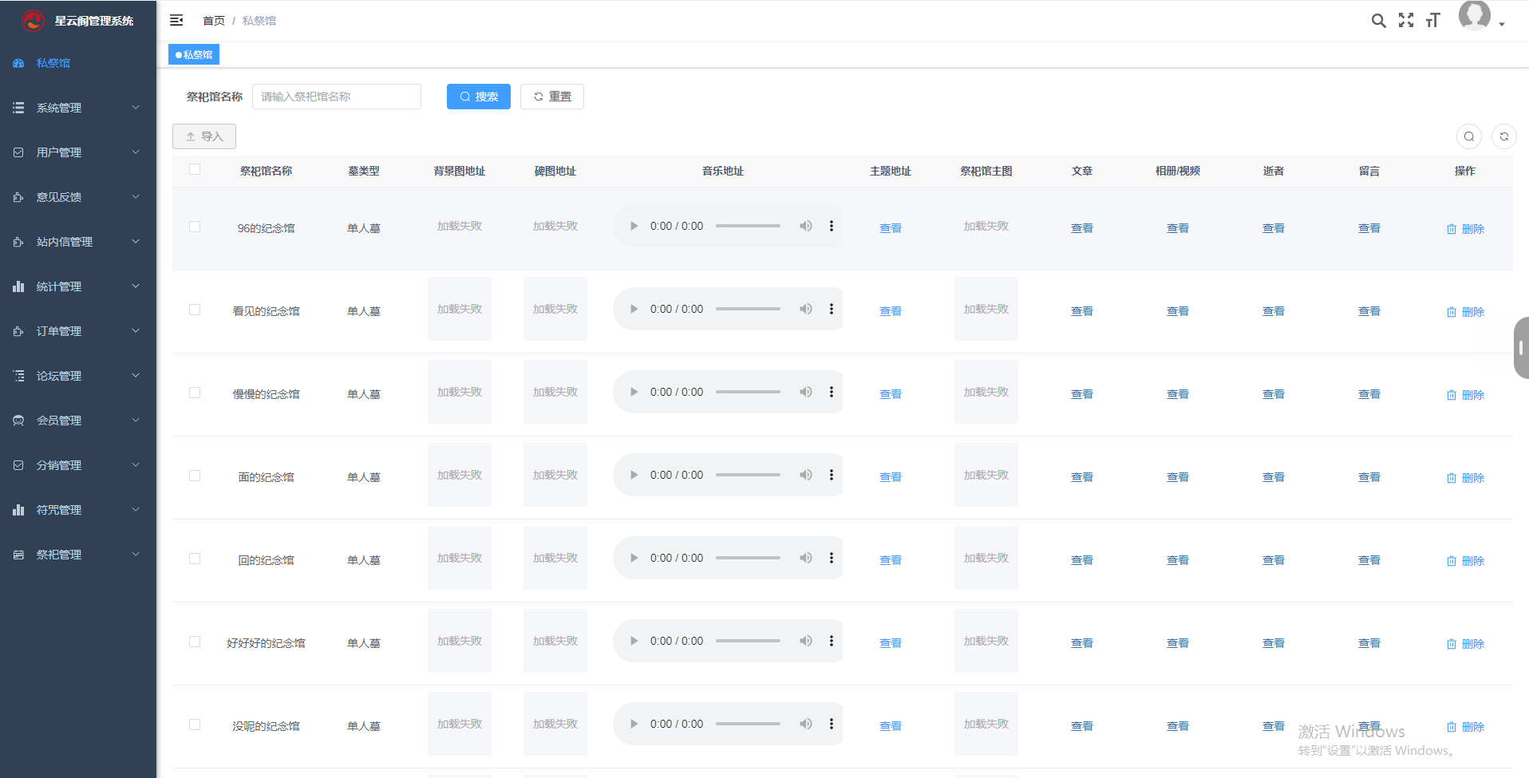Mute audio in the 看见的纪念馆 row
This screenshot has width=1529, height=778.
806,309
